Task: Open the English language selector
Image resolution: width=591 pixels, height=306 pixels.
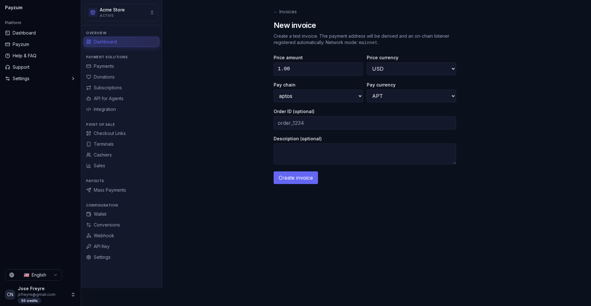Action: tap(34, 275)
